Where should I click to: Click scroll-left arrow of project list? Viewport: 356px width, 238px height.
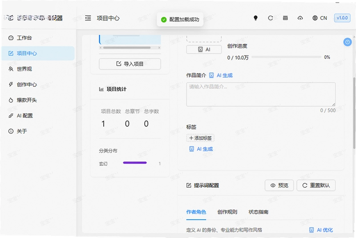[101, 48]
